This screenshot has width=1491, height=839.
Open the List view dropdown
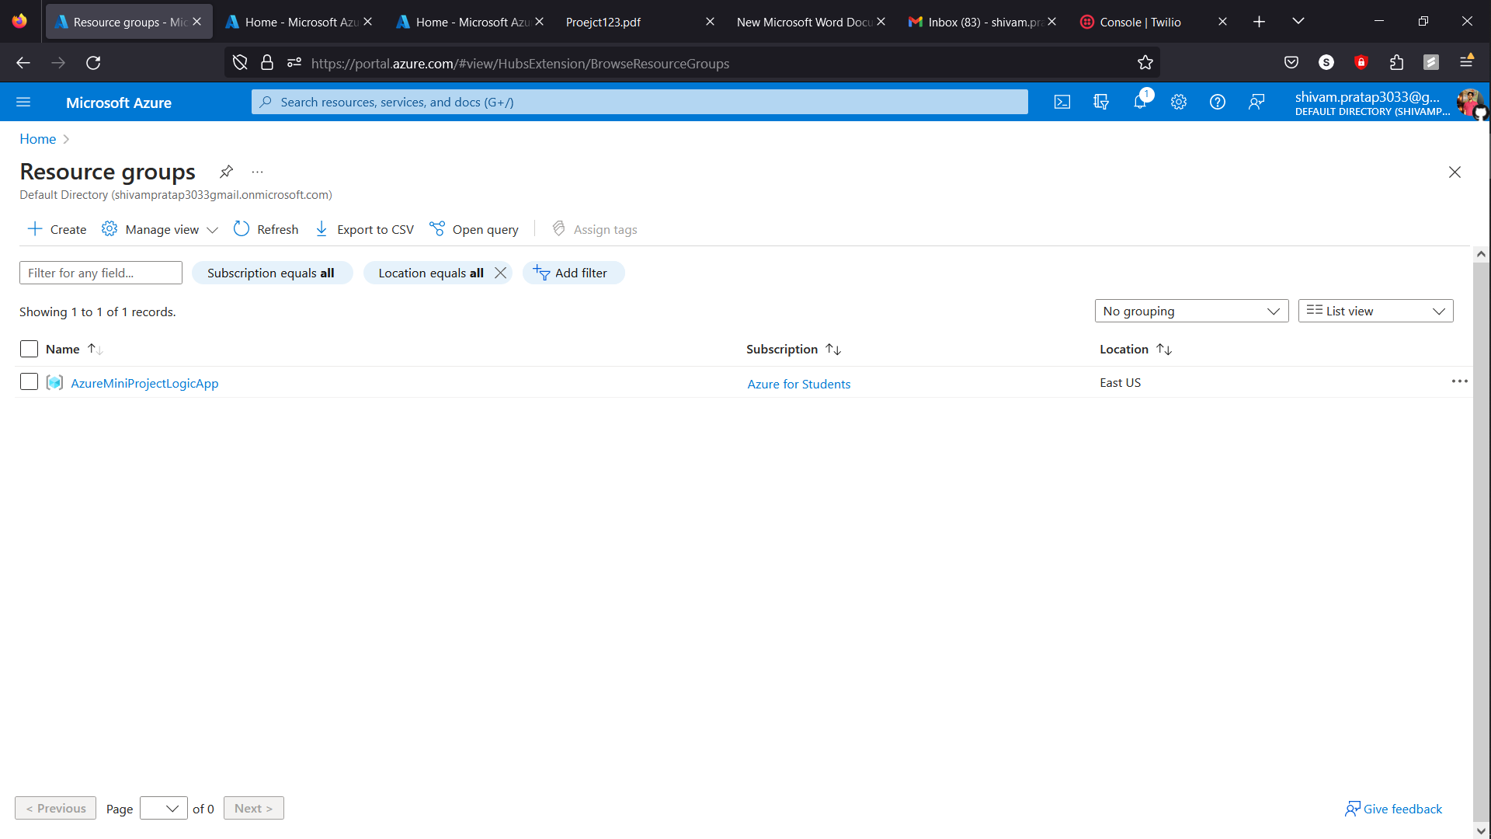1375,311
